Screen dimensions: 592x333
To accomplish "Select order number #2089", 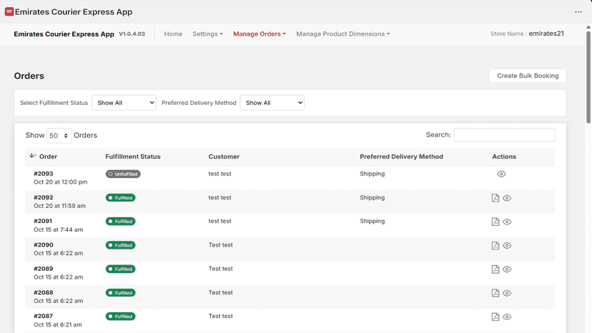I will click(44, 269).
